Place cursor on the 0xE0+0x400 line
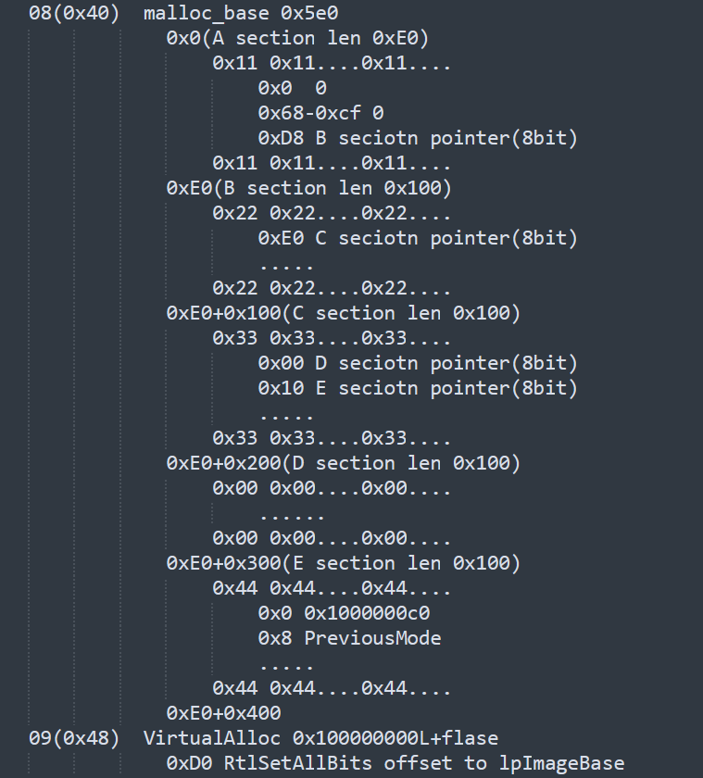This screenshot has width=703, height=778. 223,713
